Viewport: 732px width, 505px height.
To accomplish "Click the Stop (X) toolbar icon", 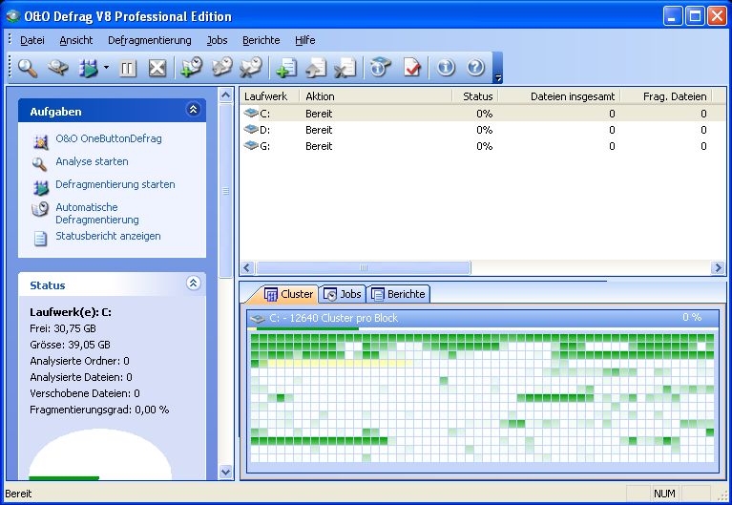I will point(157,68).
